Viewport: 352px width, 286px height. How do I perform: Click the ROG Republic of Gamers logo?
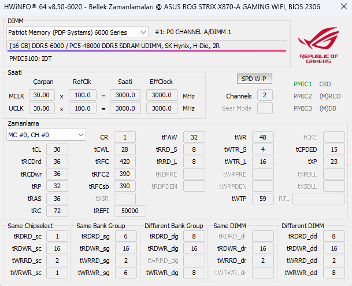pyautogui.click(x=318, y=45)
